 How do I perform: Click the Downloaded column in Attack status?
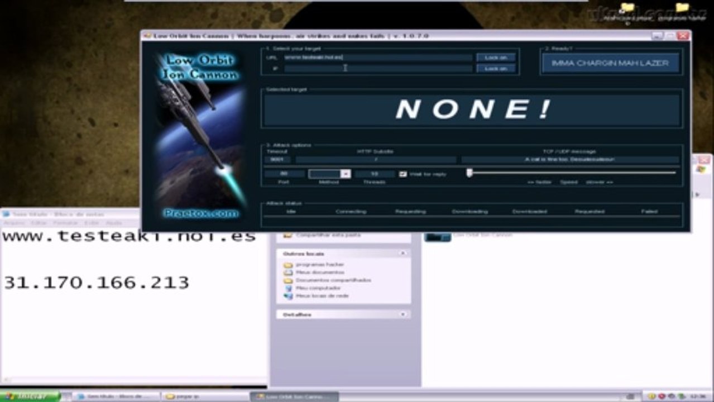pos(530,212)
